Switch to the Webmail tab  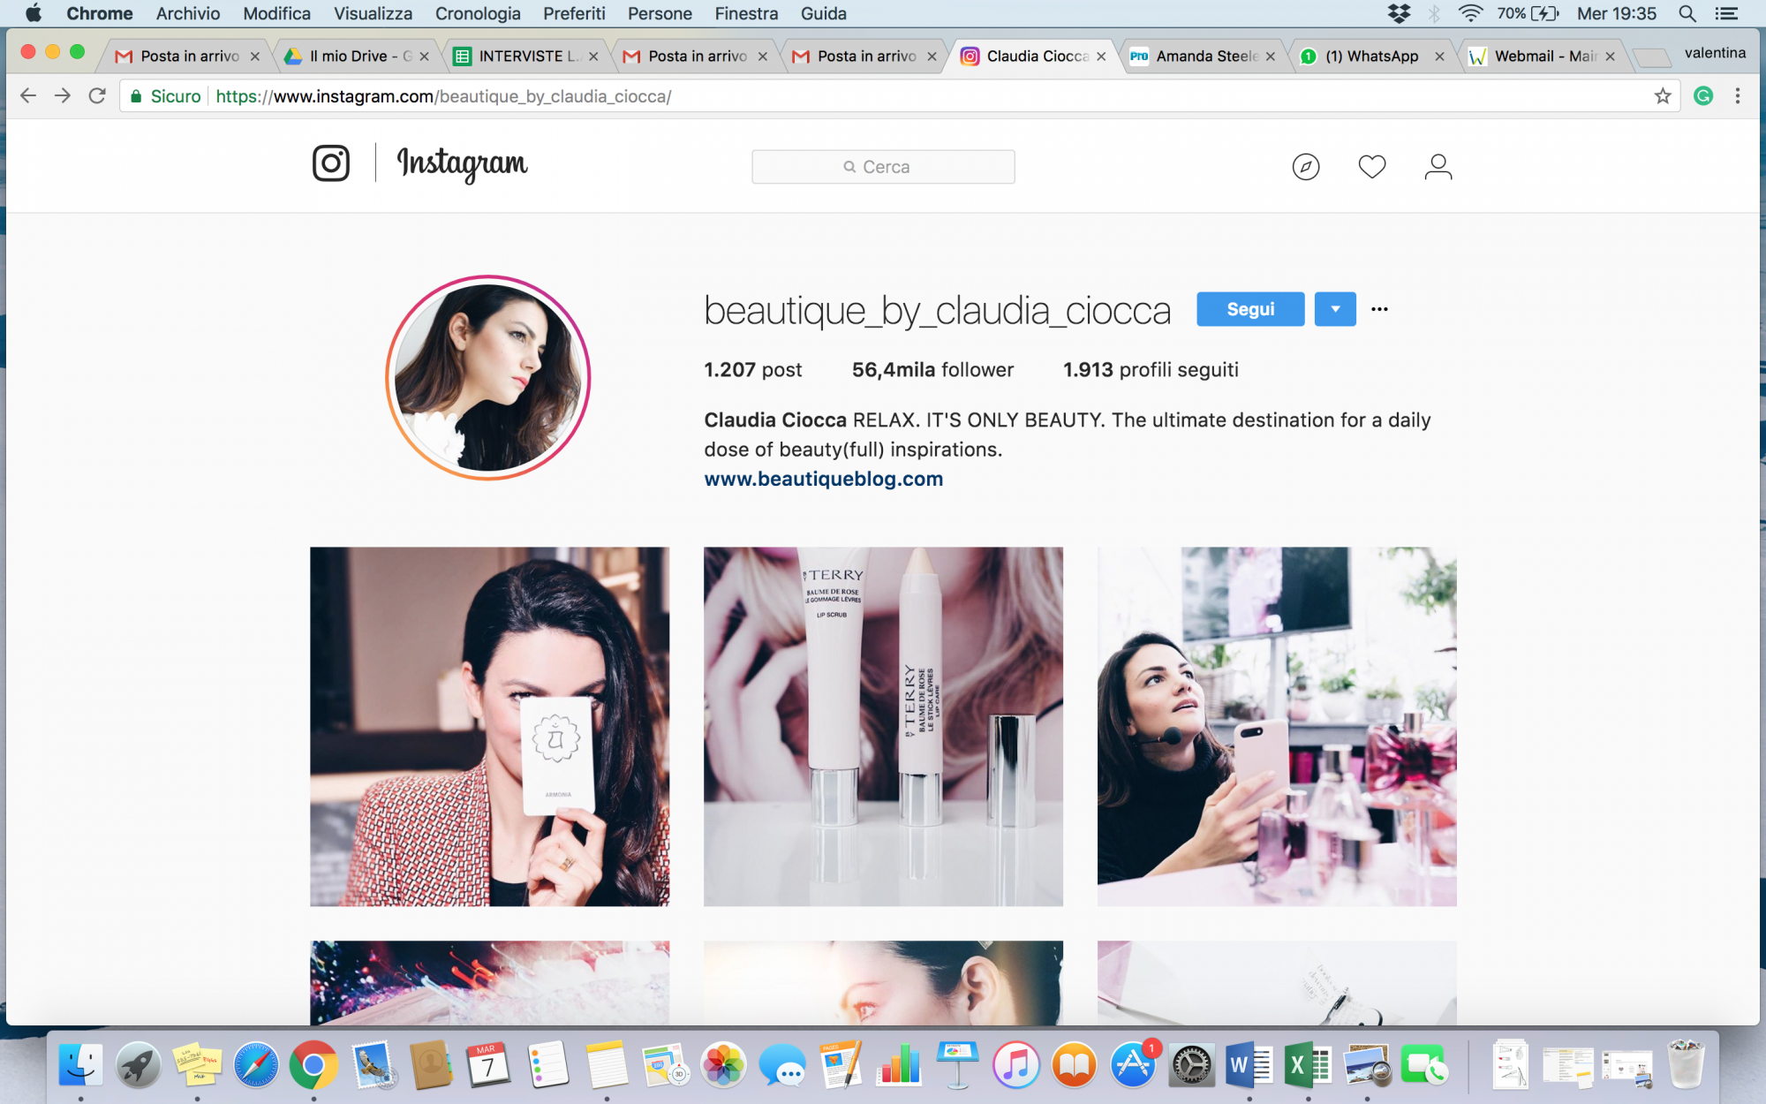coord(1541,56)
